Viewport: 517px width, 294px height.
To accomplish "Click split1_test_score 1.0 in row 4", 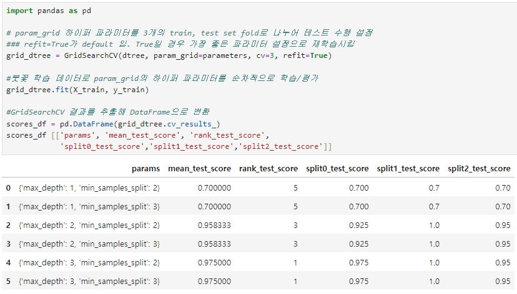I will tap(434, 263).
